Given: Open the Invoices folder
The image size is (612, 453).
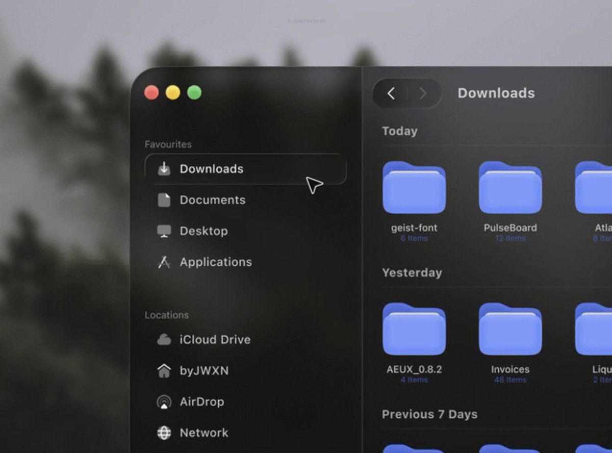Looking at the screenshot, I should (510, 329).
